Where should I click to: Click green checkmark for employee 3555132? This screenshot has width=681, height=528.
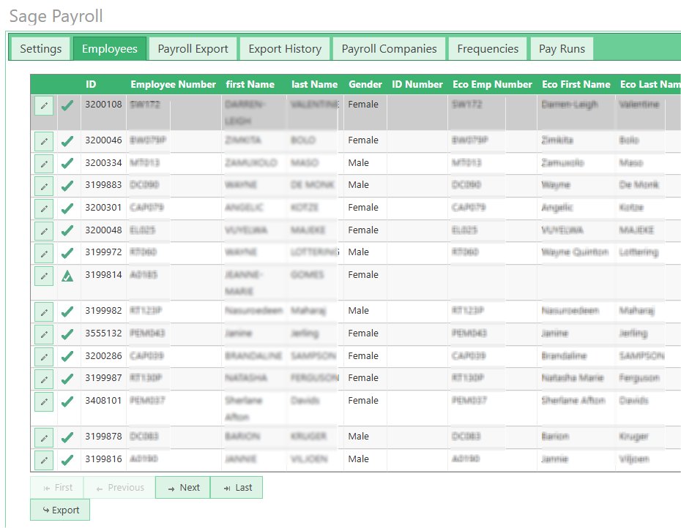[67, 334]
